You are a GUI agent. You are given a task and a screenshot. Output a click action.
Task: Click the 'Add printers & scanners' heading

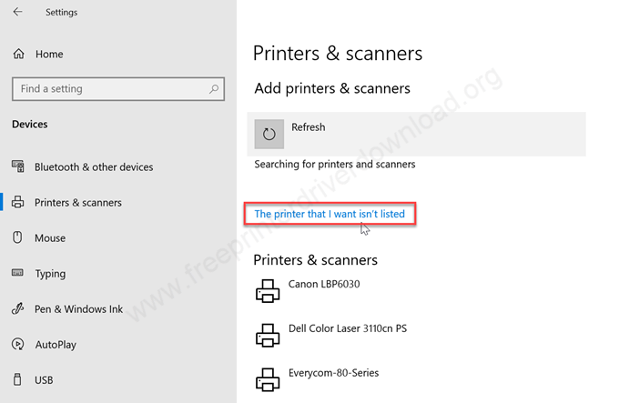332,88
